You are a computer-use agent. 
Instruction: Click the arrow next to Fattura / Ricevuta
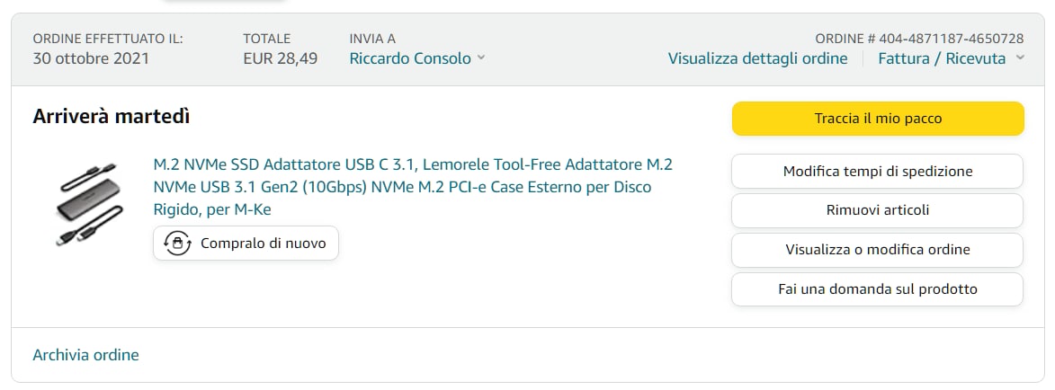[1019, 58]
